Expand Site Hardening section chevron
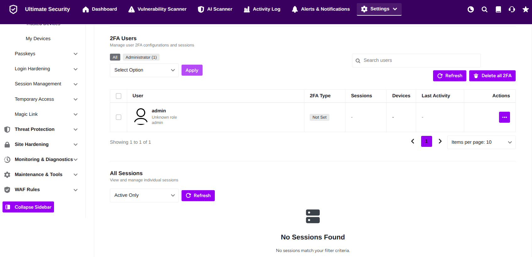532x257 pixels. [x=75, y=144]
